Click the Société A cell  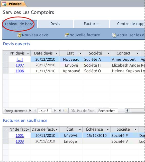point(97,59)
